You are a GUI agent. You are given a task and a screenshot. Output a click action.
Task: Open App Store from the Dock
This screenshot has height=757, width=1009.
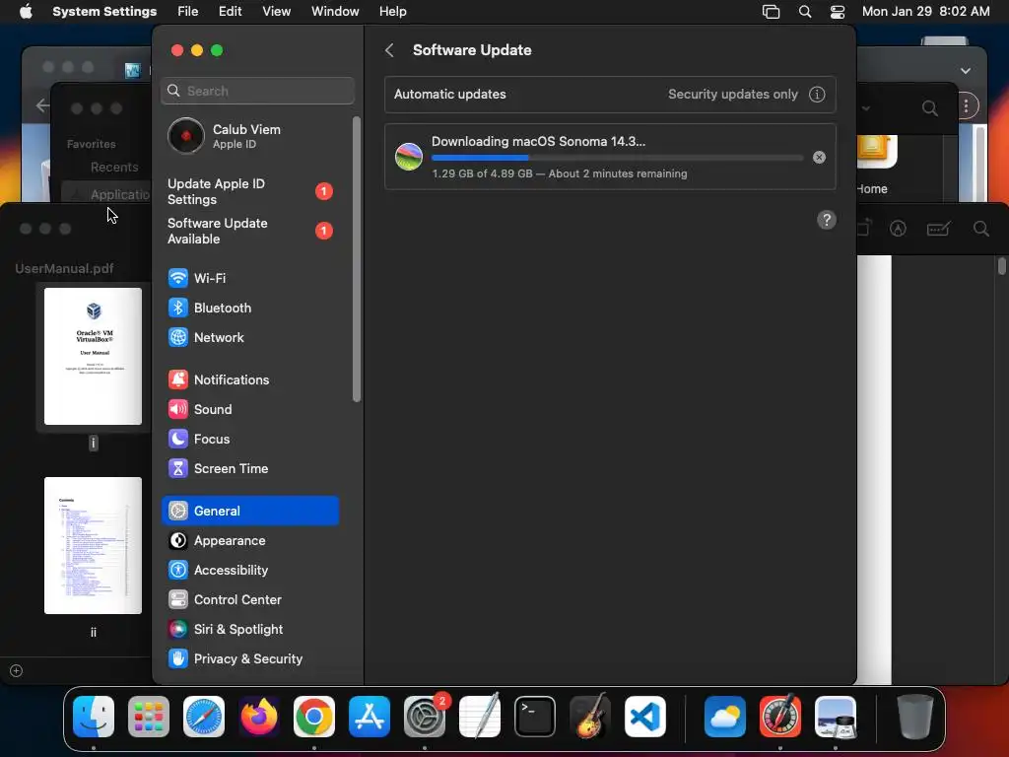point(370,717)
